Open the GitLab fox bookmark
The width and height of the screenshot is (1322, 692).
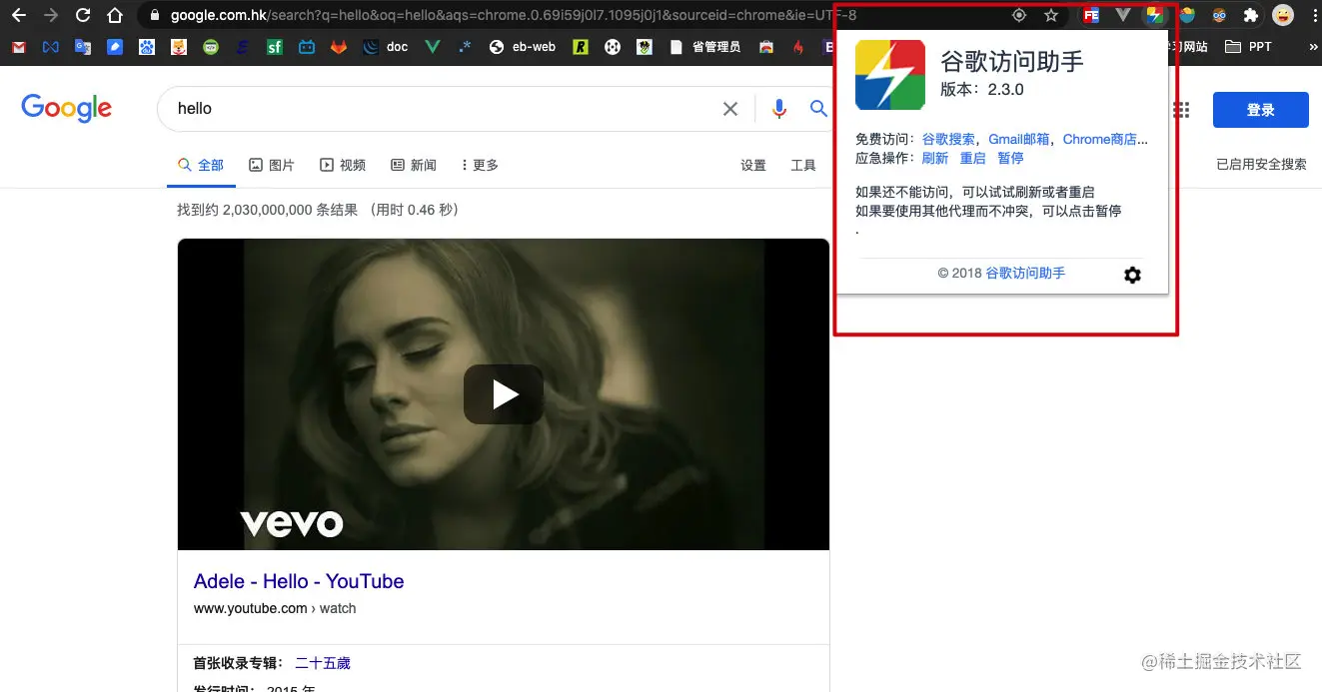pyautogui.click(x=339, y=47)
